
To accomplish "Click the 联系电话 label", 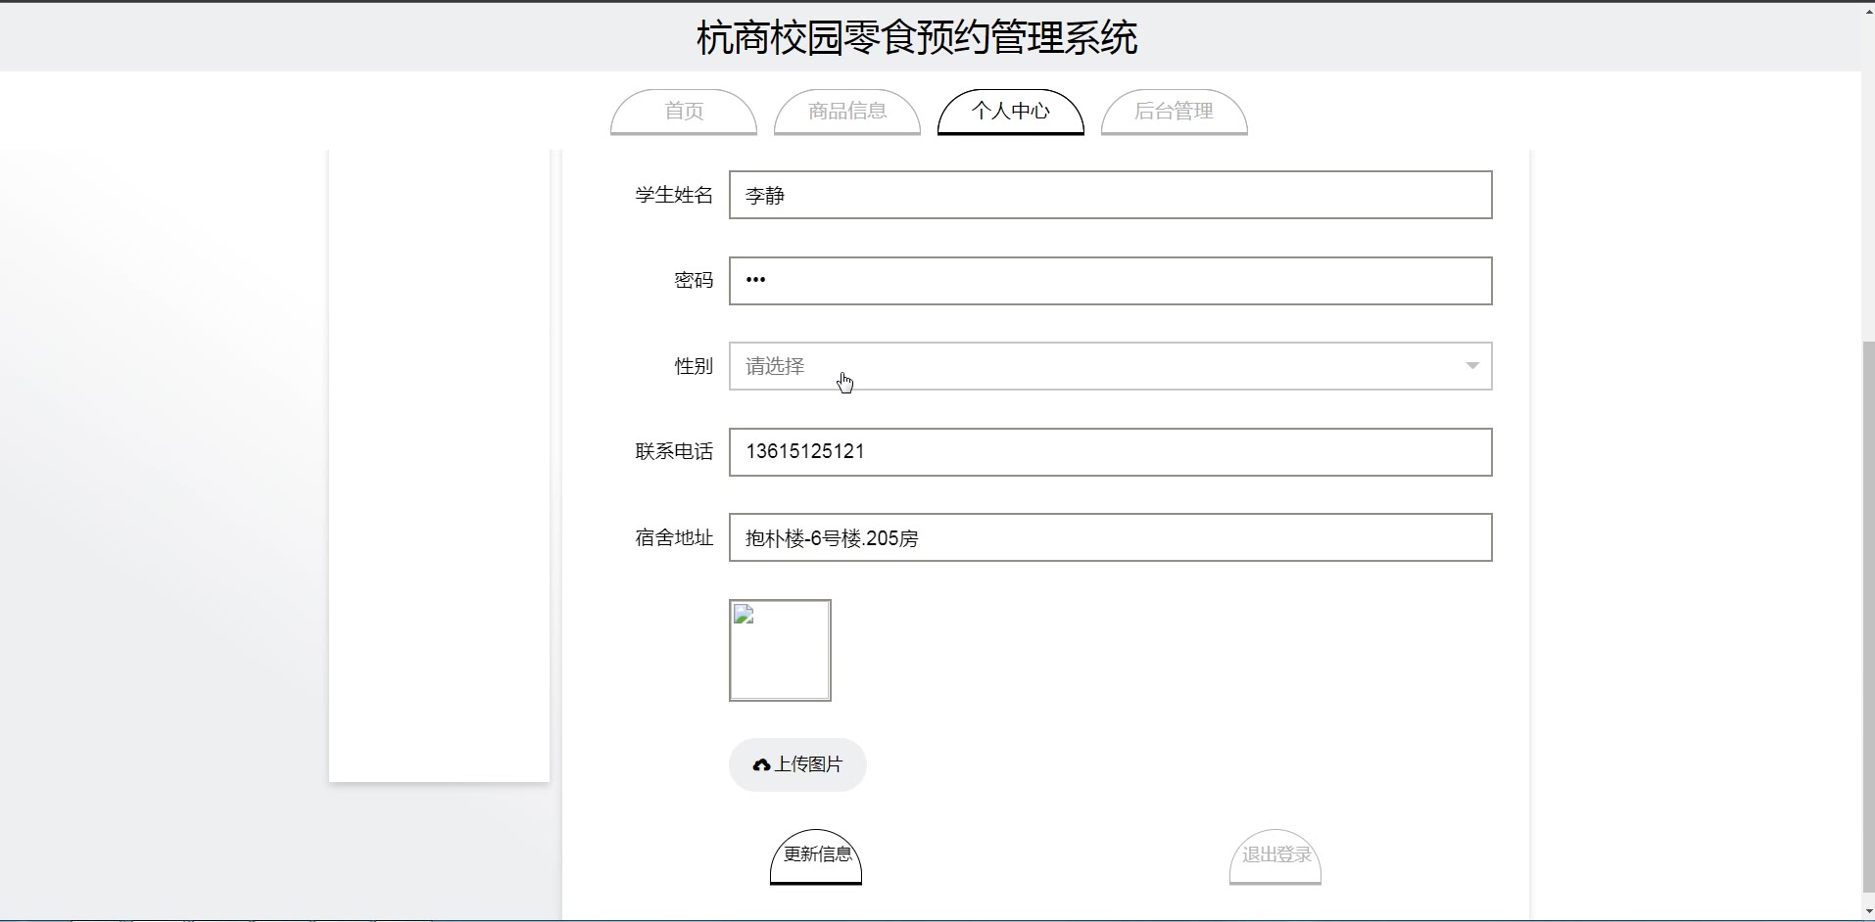I will point(674,451).
